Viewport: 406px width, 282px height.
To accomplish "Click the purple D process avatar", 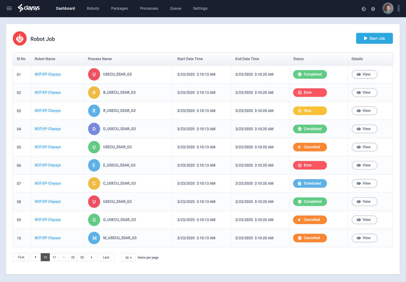I will [x=94, y=129].
